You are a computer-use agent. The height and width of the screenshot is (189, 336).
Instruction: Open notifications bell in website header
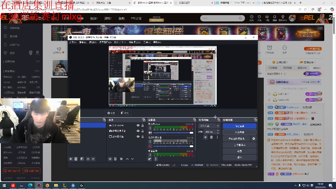click(x=275, y=18)
